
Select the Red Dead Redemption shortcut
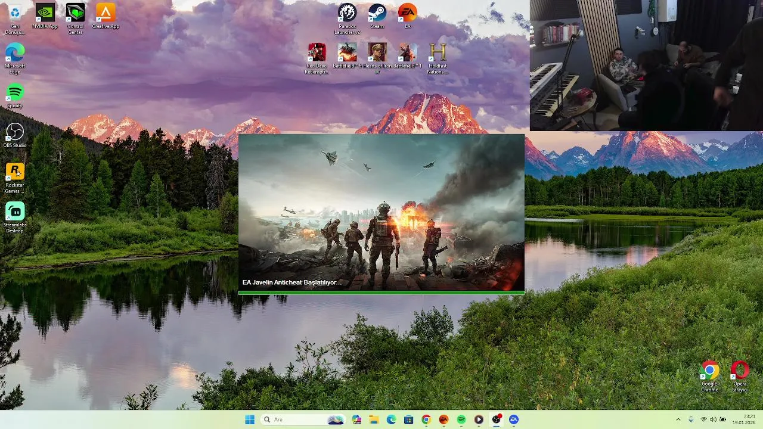(x=317, y=58)
